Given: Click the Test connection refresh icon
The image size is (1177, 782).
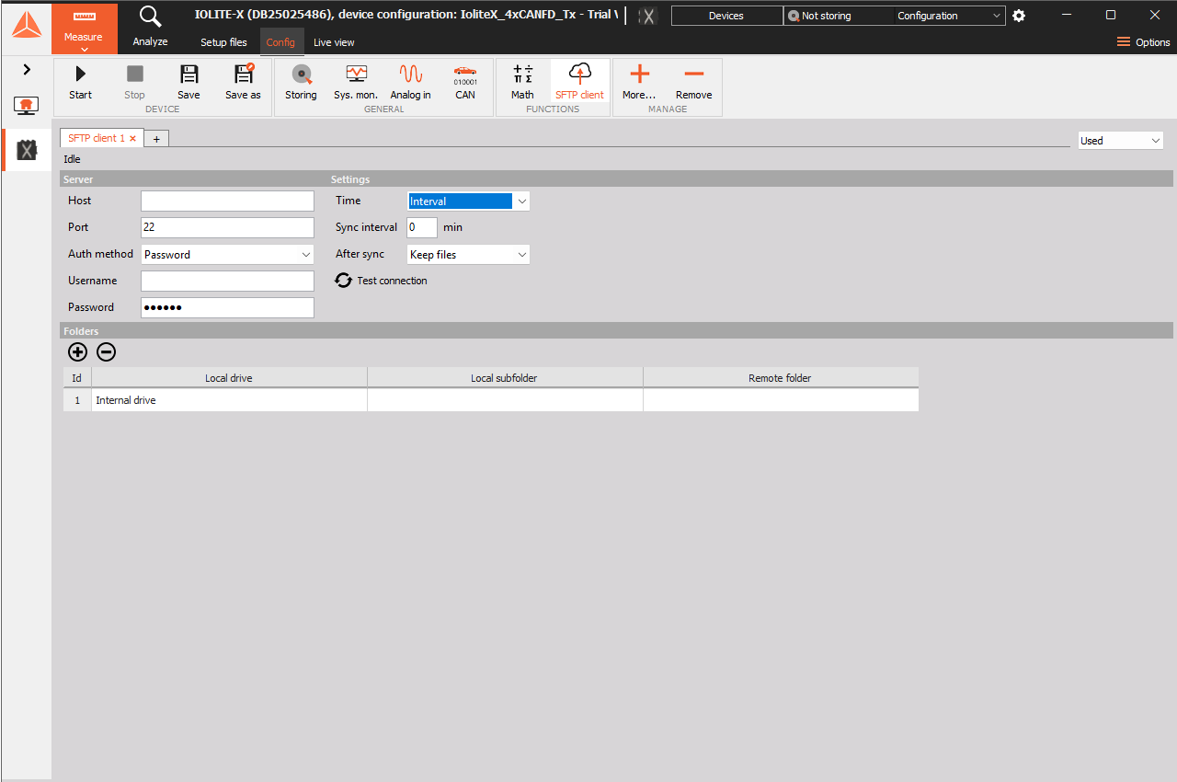Looking at the screenshot, I should tap(343, 281).
